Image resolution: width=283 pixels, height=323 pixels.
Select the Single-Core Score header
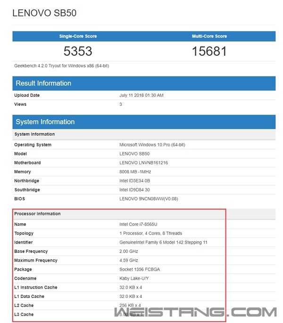coord(78,36)
